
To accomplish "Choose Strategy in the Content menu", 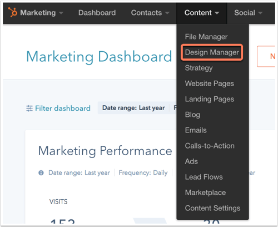I will 198,68.
